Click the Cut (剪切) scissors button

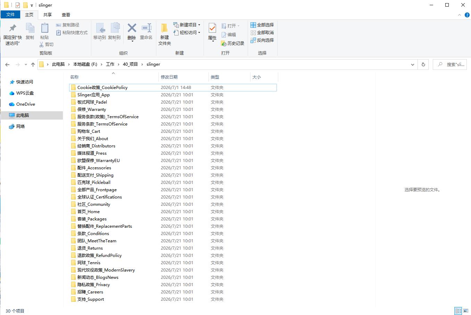46,45
